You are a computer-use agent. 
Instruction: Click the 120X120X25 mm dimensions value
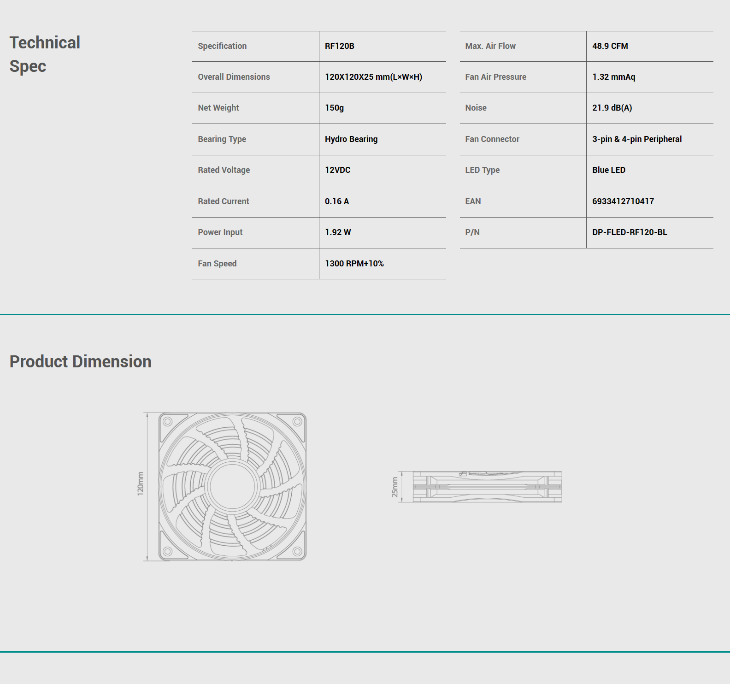(373, 77)
